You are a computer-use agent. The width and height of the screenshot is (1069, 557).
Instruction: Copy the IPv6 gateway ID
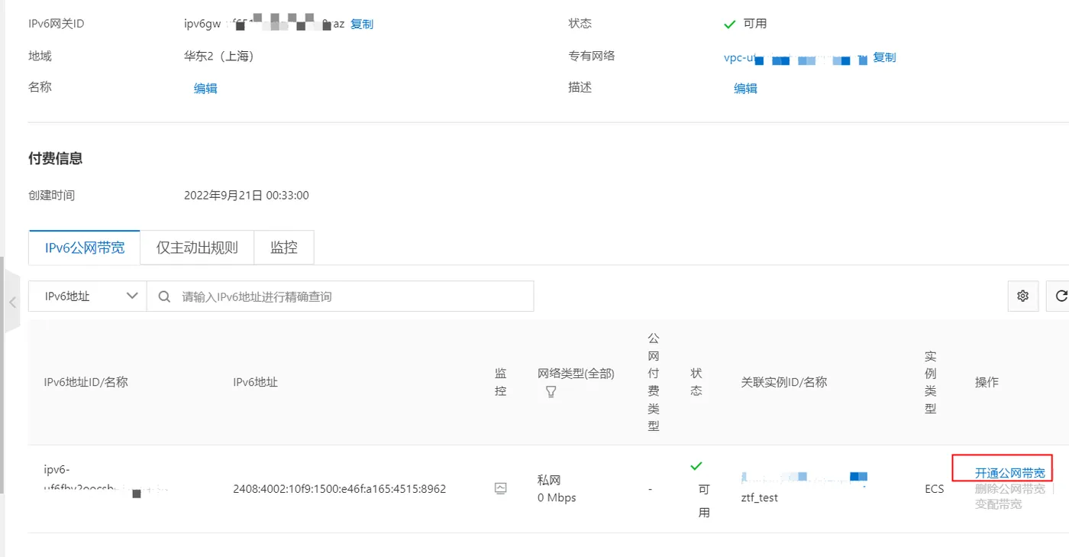(x=362, y=24)
